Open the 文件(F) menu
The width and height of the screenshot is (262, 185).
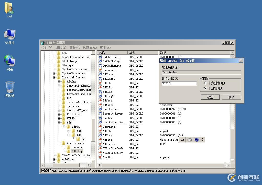tap(47, 48)
